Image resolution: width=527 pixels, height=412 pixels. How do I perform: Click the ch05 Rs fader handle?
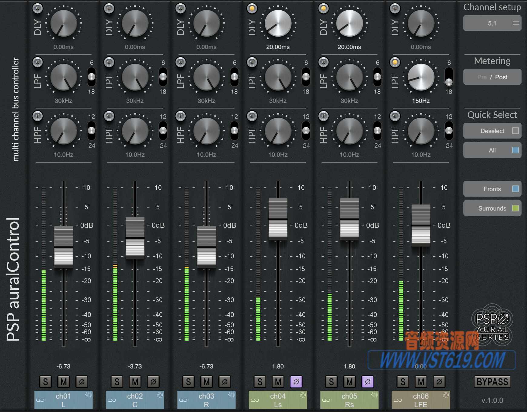click(350, 219)
